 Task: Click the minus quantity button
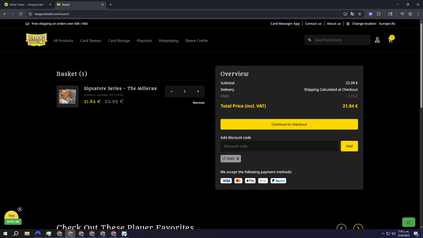click(x=171, y=91)
